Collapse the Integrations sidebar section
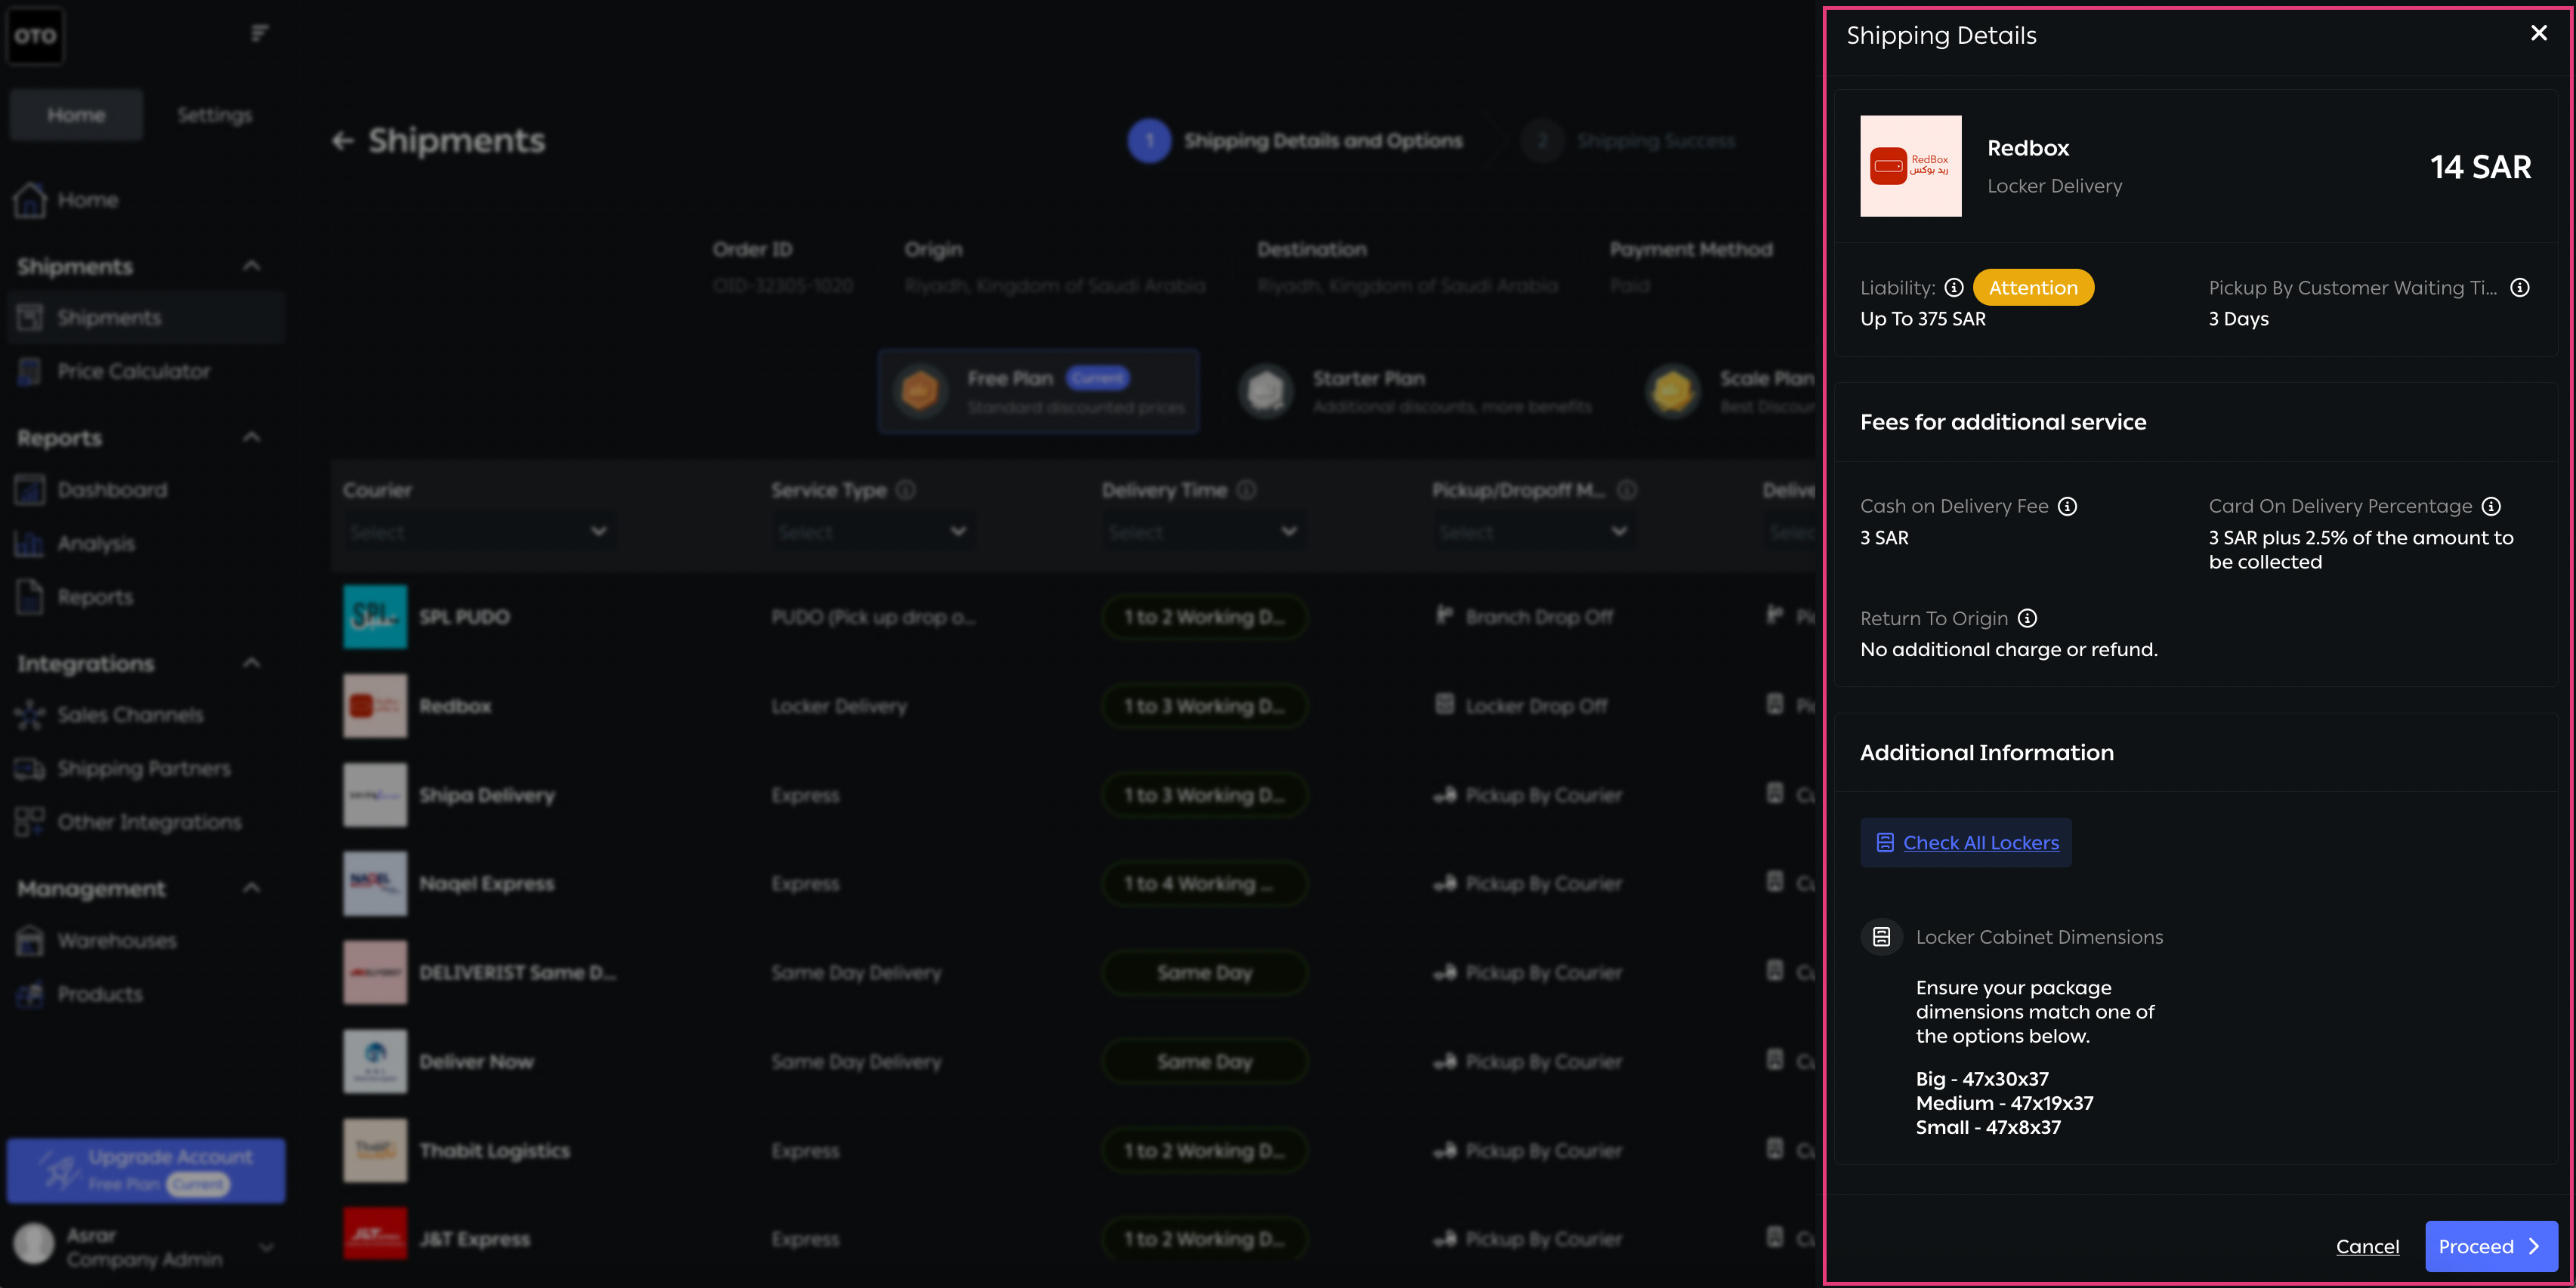Image resolution: width=2576 pixels, height=1288 pixels. (x=251, y=662)
